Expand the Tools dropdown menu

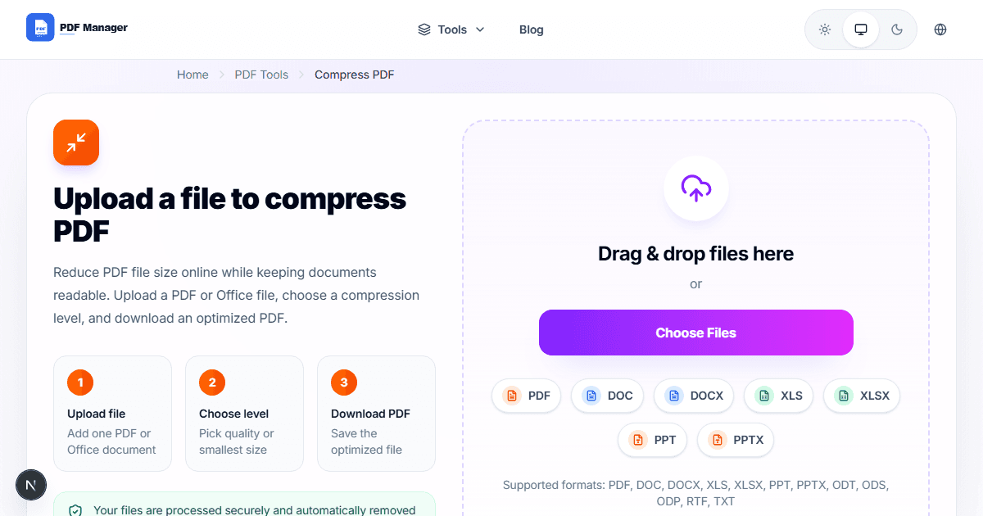tap(451, 29)
